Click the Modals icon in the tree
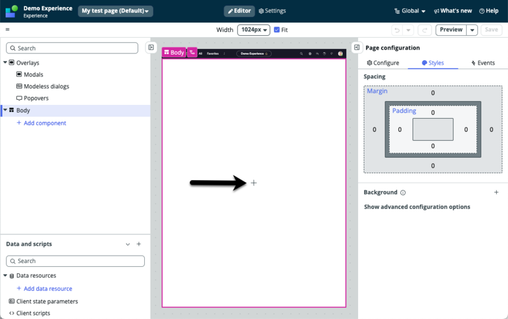Viewport: 508px width, 319px height. (19, 74)
